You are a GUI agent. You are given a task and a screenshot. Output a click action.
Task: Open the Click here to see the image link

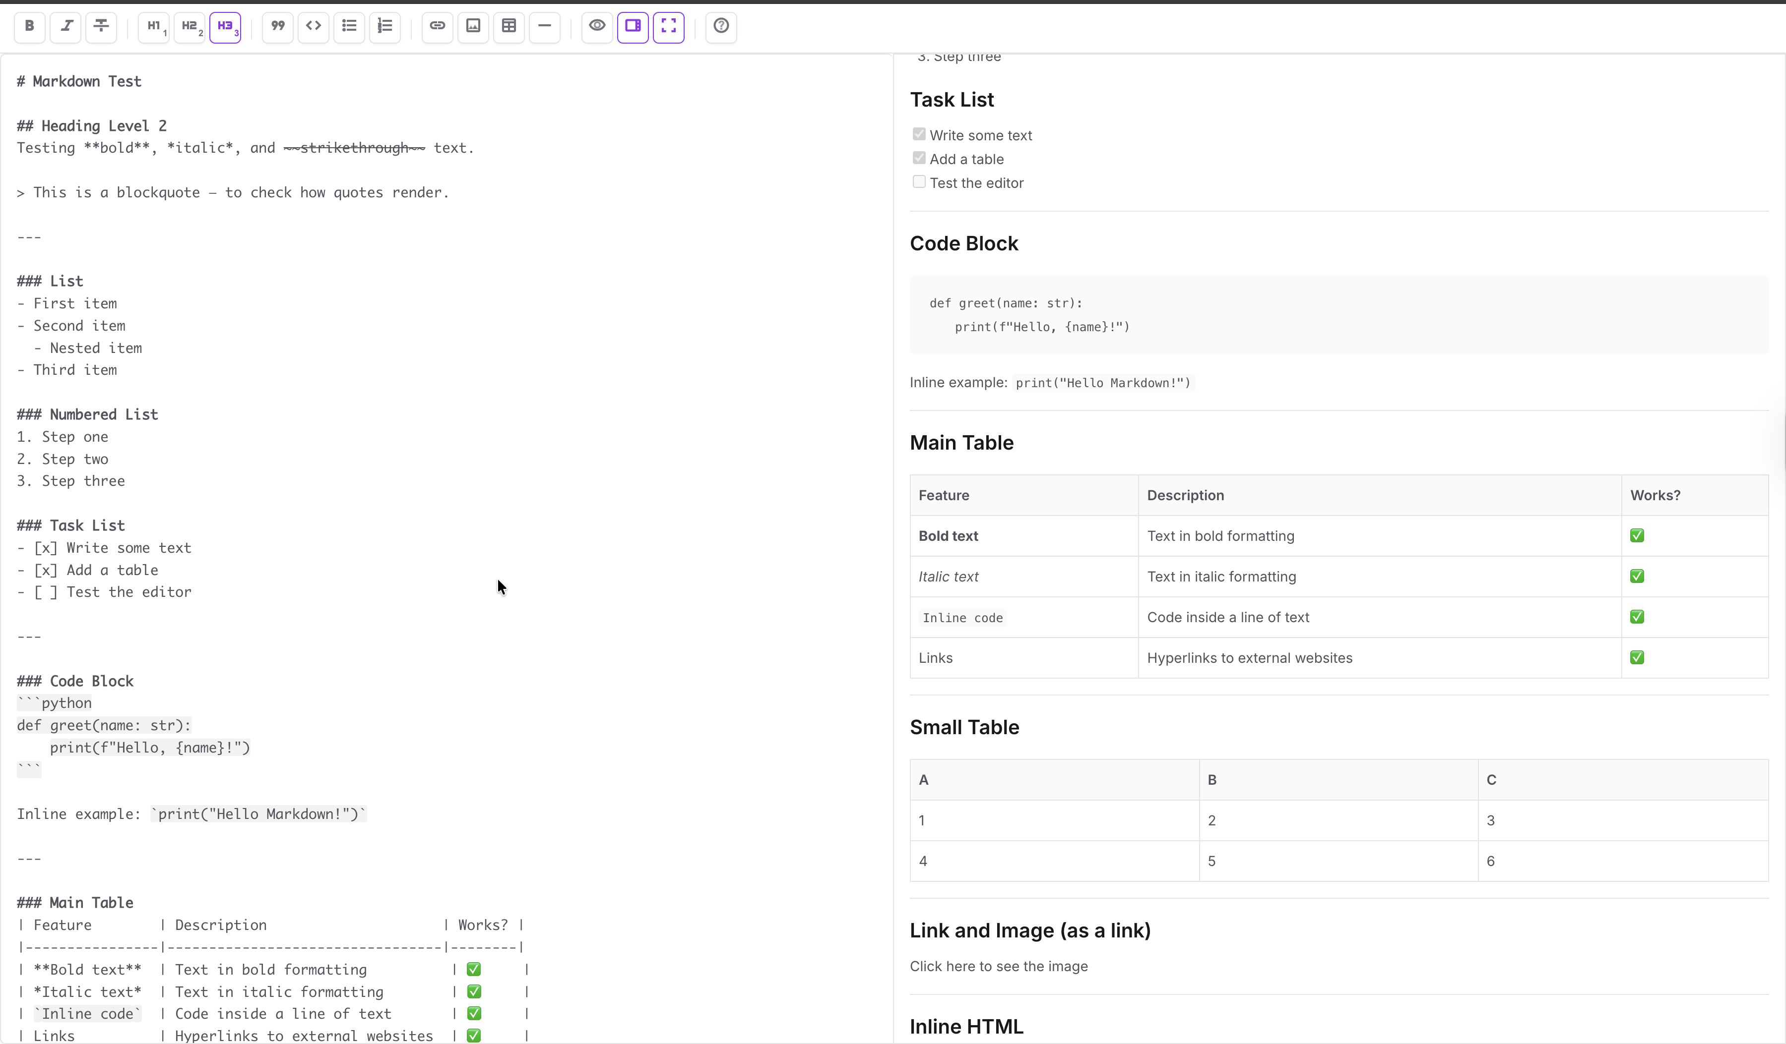[x=999, y=966]
